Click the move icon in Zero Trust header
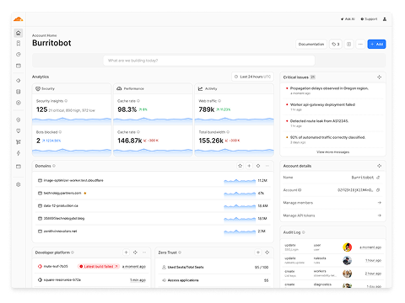 [x=267, y=252]
